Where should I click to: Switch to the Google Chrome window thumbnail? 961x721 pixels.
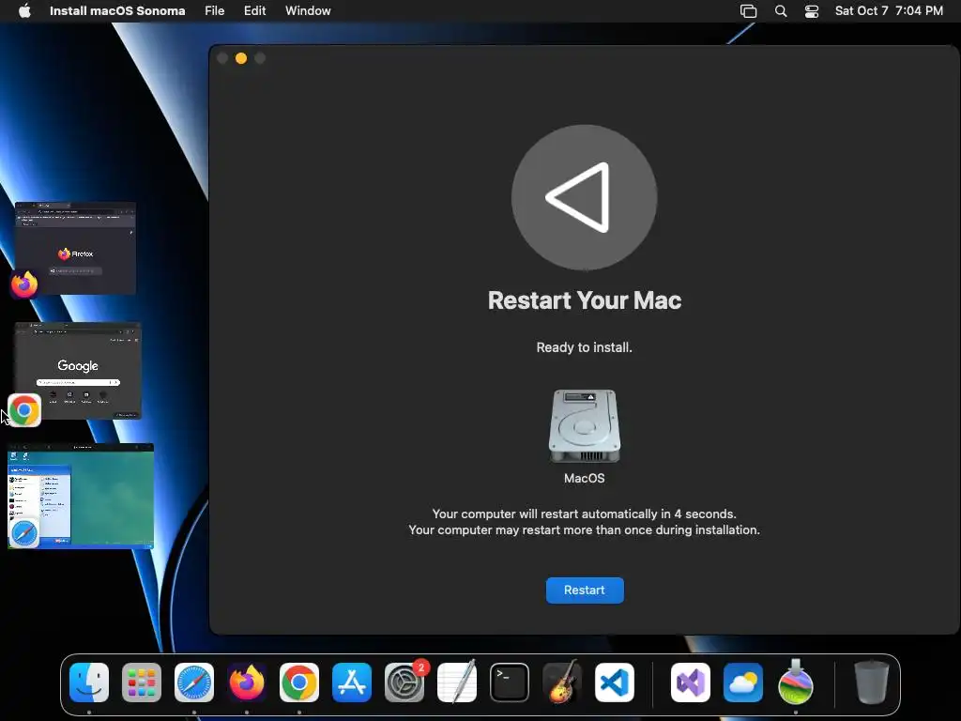[79, 370]
